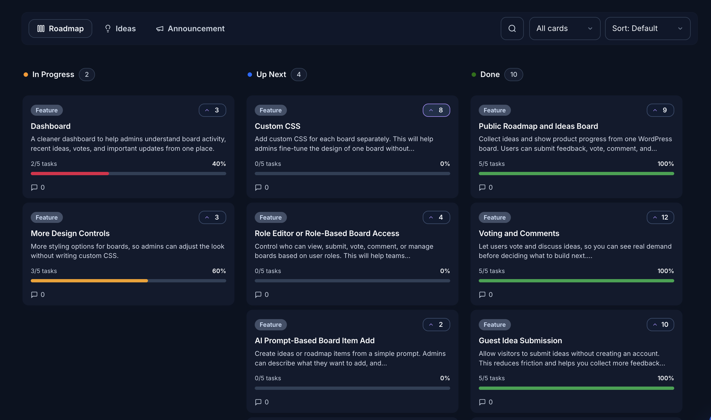Open the Voting and Comments title
The image size is (711, 420).
519,233
